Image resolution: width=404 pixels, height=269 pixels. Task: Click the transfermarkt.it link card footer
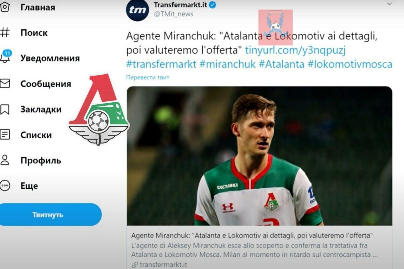click(160, 264)
